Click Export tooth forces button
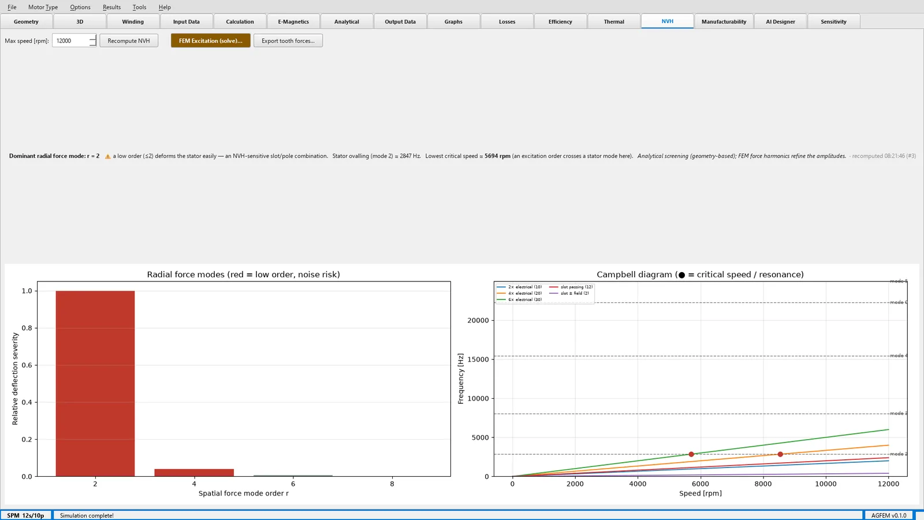Screen dimensions: 924x520 pos(288,40)
